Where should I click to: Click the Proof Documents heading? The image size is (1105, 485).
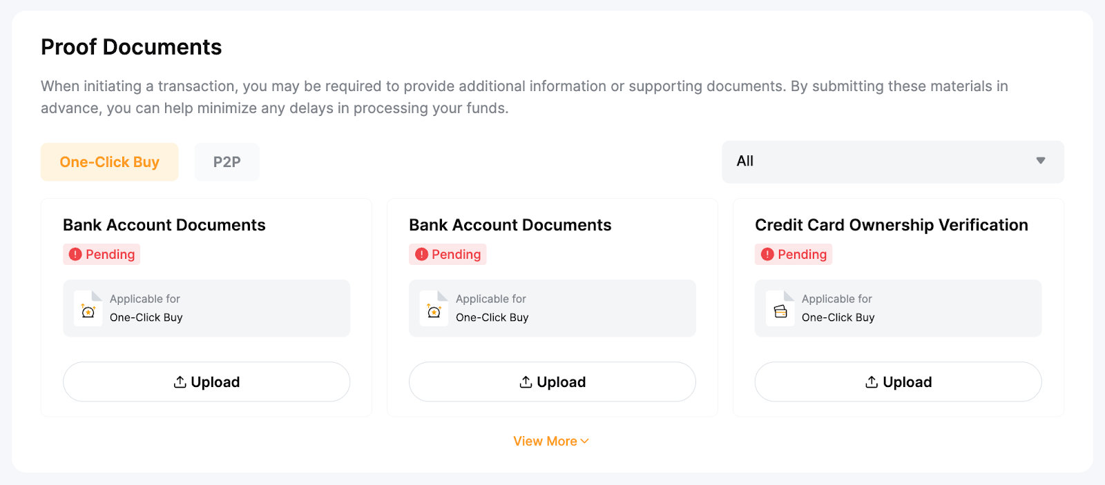pyautogui.click(x=131, y=47)
